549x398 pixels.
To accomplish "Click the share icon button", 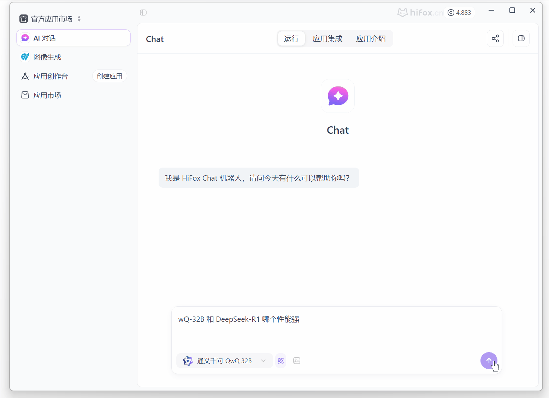I will click(495, 38).
